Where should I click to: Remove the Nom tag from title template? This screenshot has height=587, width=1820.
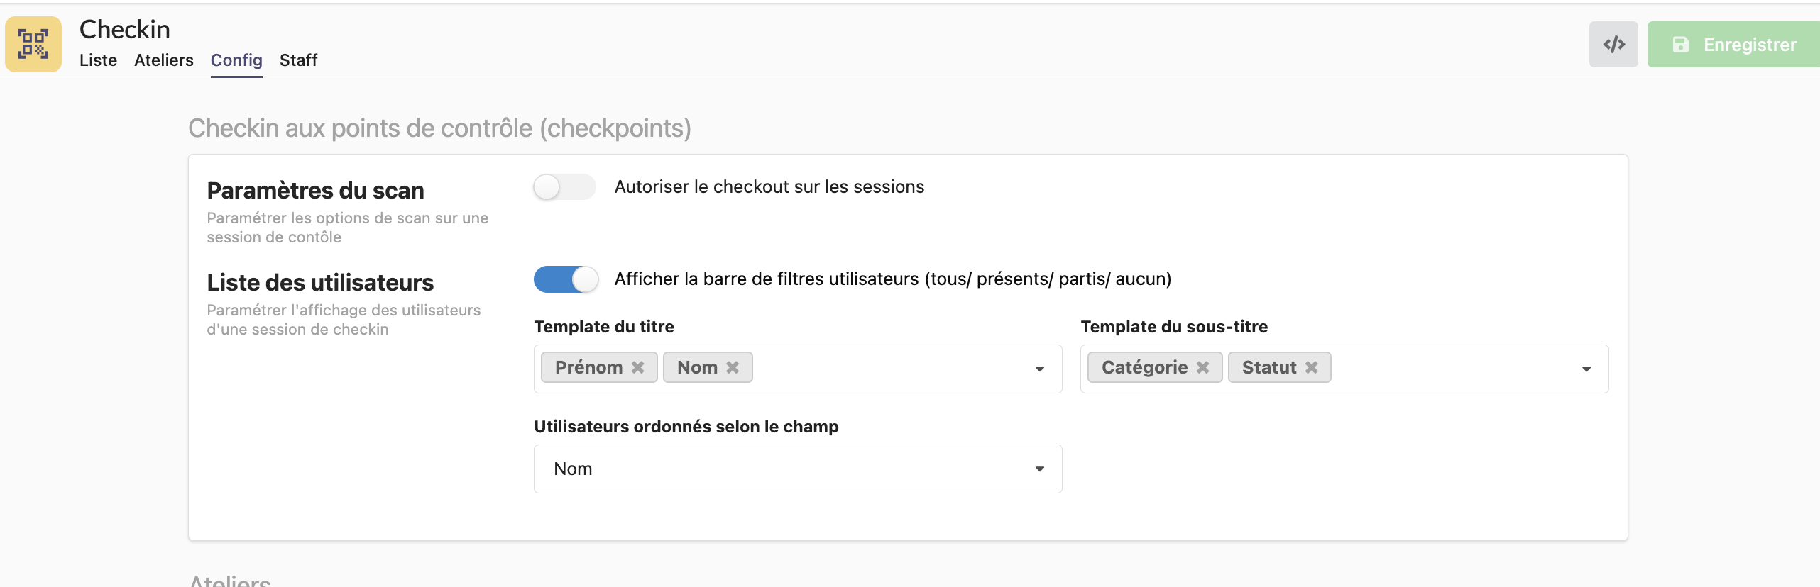(733, 367)
